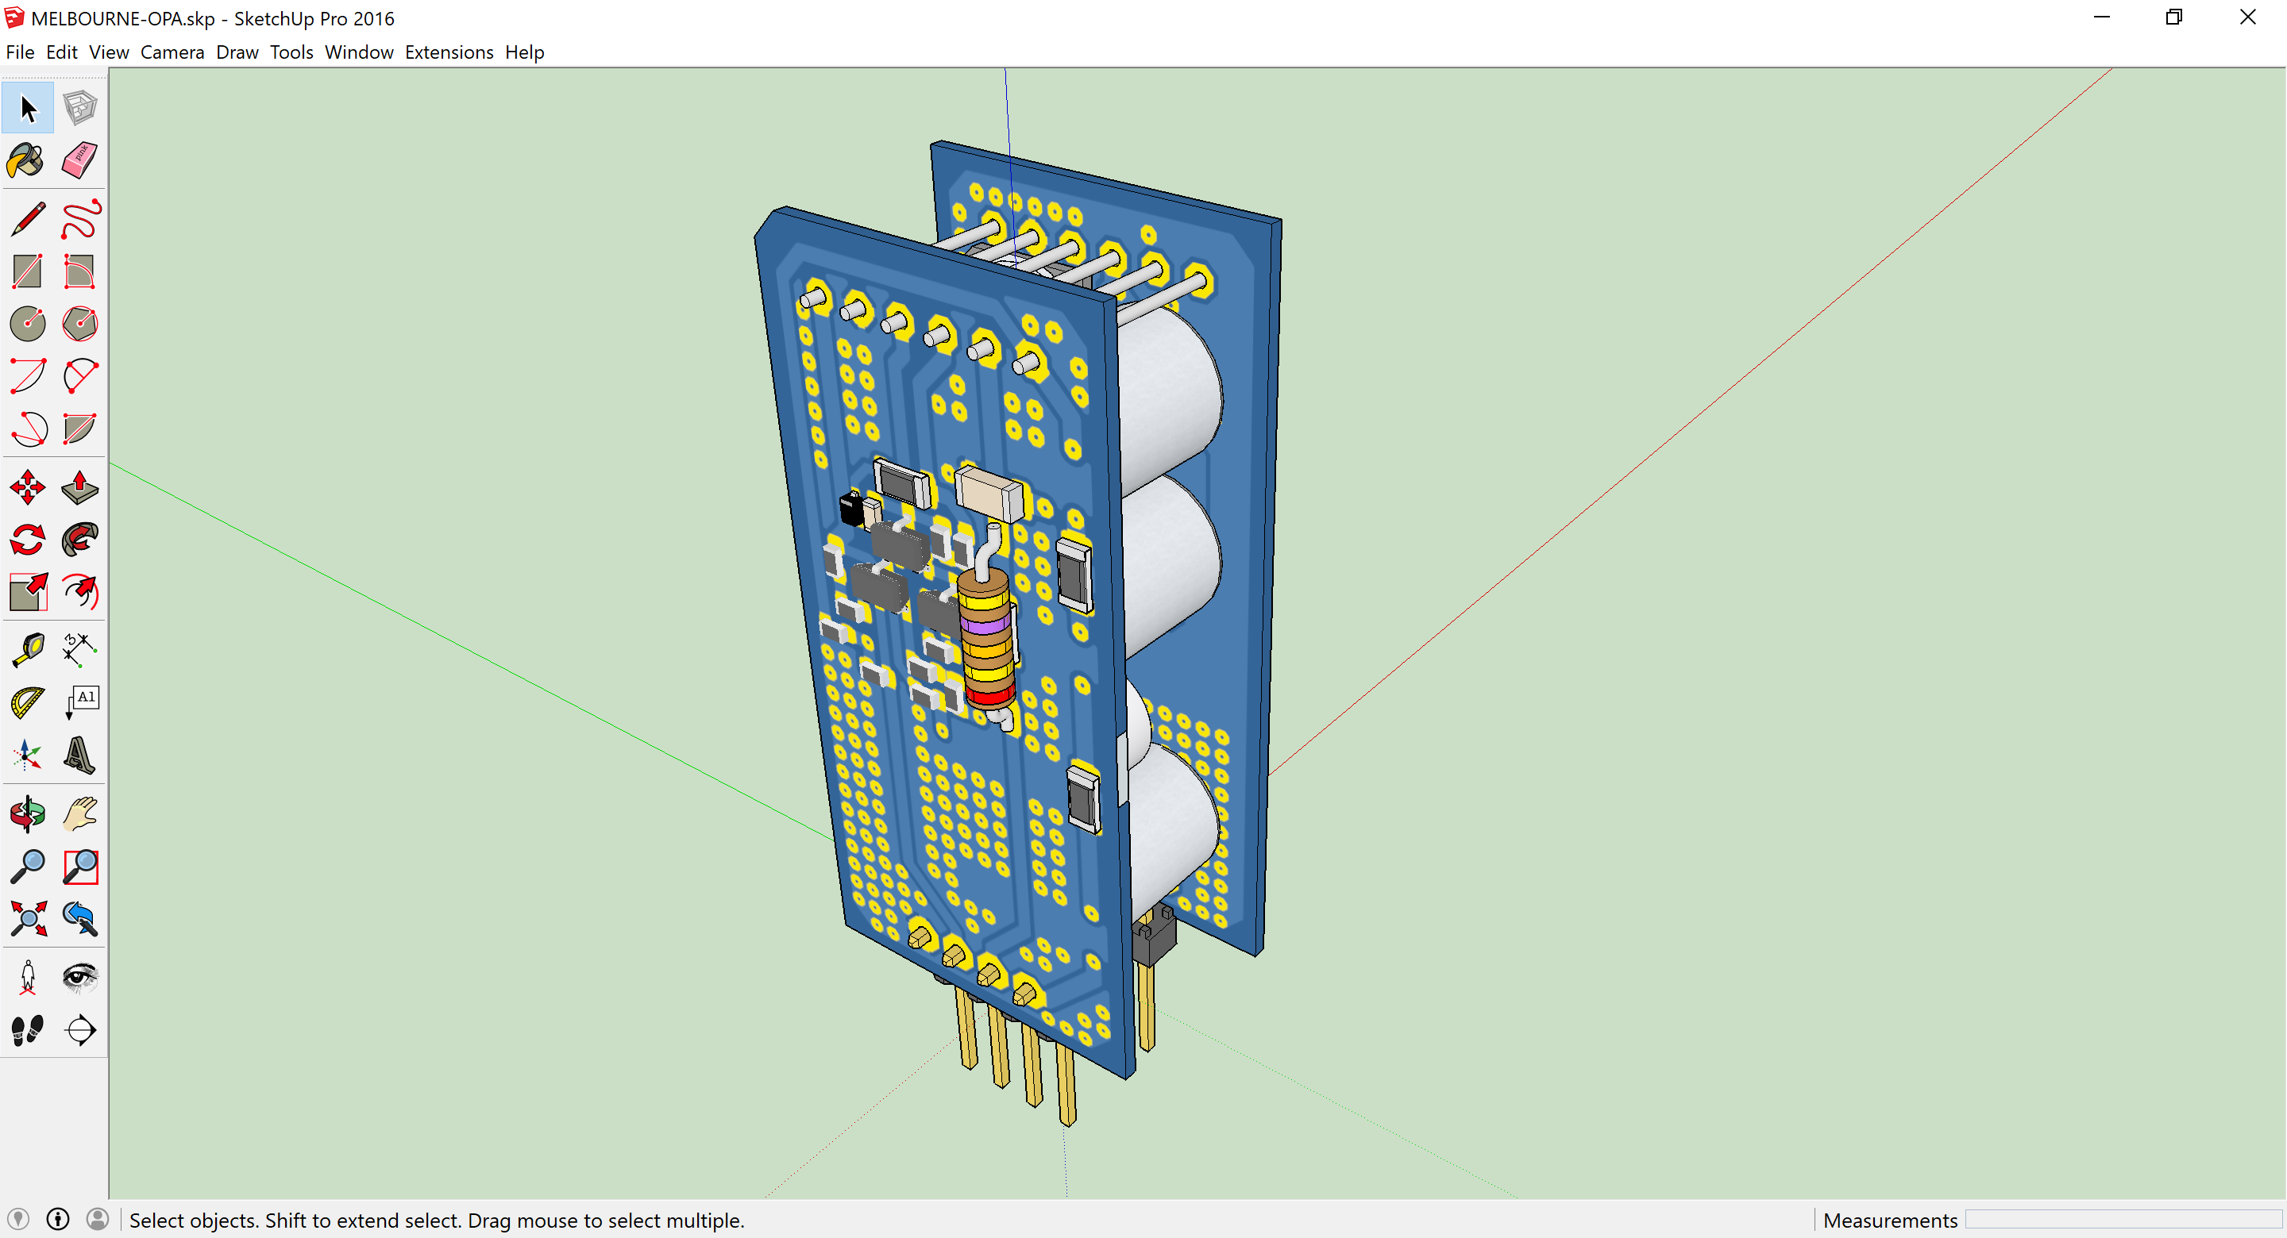Click the Make Component tool
The width and height of the screenshot is (2287, 1238).
[x=80, y=108]
